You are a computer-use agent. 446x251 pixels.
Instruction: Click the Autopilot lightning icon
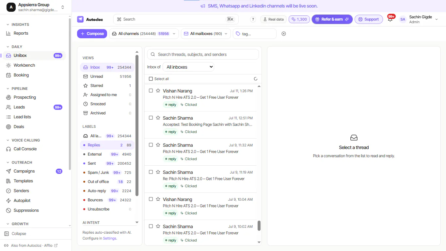pyautogui.click(x=8, y=201)
